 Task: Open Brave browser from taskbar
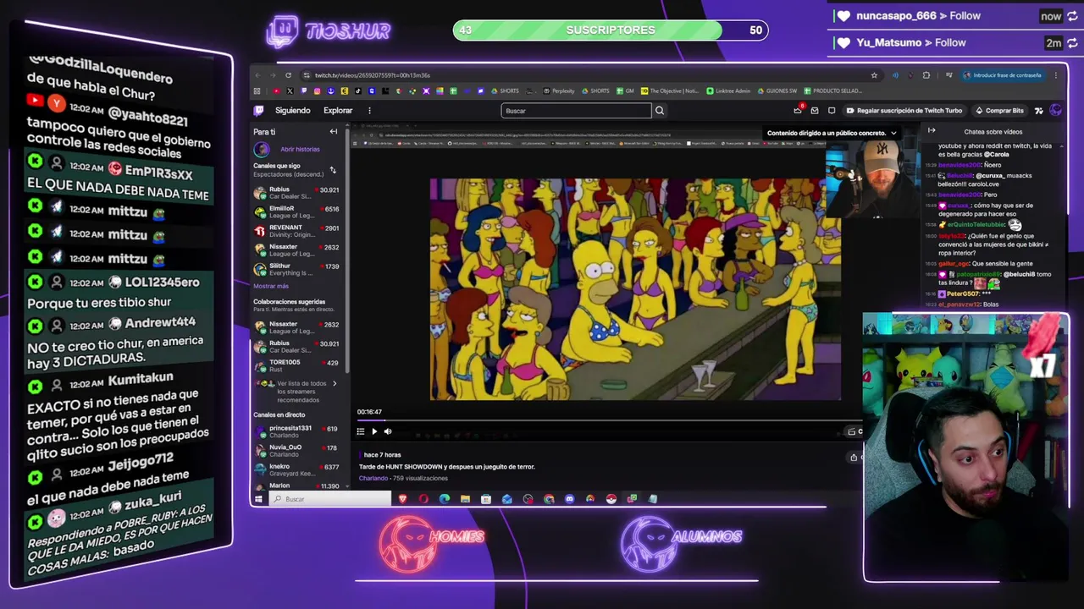point(402,499)
